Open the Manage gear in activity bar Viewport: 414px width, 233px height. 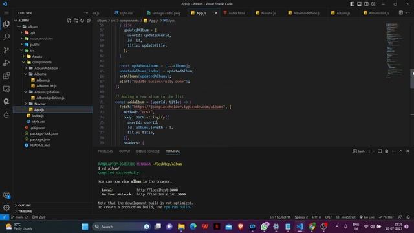tap(6, 208)
